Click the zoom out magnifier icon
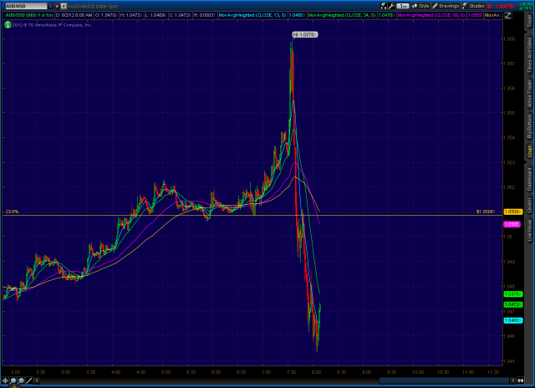The width and height of the screenshot is (535, 388). (x=21, y=380)
